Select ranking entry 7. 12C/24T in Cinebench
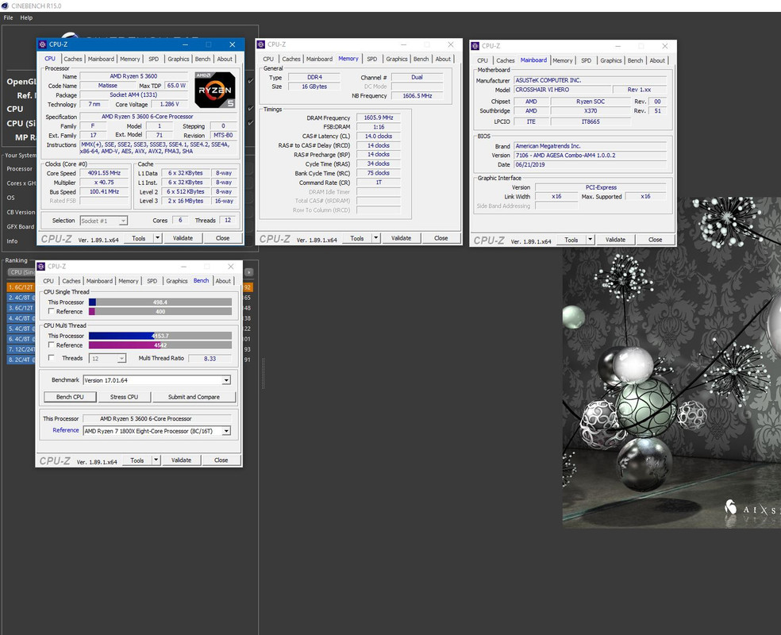Screen dimensions: 781x635 click(x=21, y=349)
